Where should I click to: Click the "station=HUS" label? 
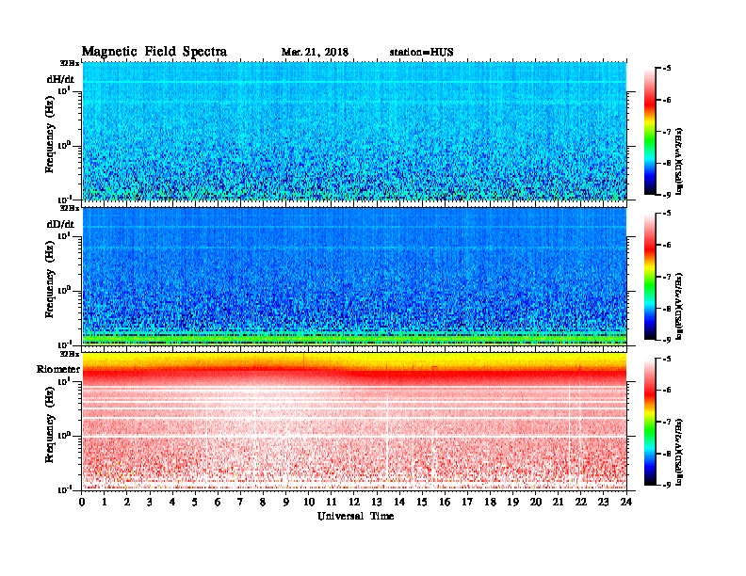point(422,53)
